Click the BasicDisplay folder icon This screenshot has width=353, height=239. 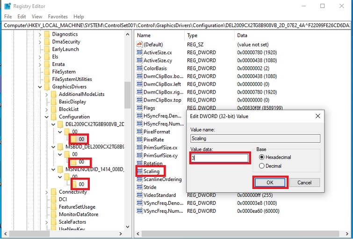(54, 101)
